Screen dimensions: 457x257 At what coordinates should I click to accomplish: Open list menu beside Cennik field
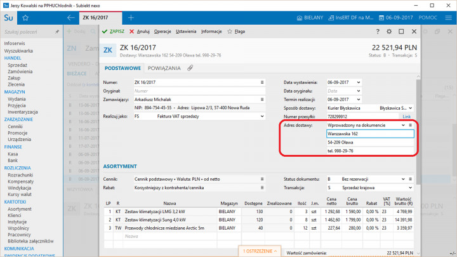[262, 179]
